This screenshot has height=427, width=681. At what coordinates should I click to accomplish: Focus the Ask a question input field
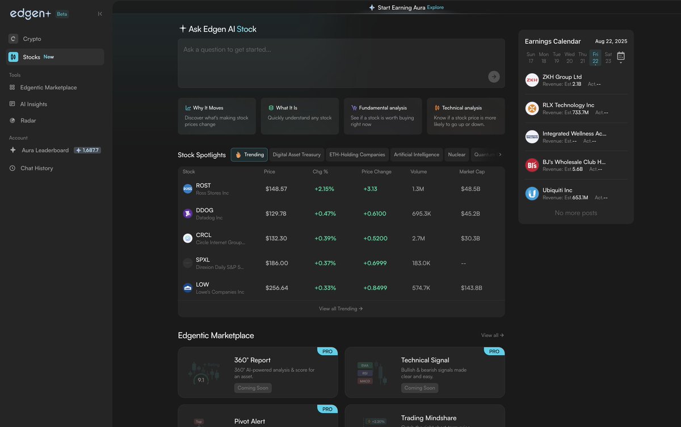[x=341, y=63]
